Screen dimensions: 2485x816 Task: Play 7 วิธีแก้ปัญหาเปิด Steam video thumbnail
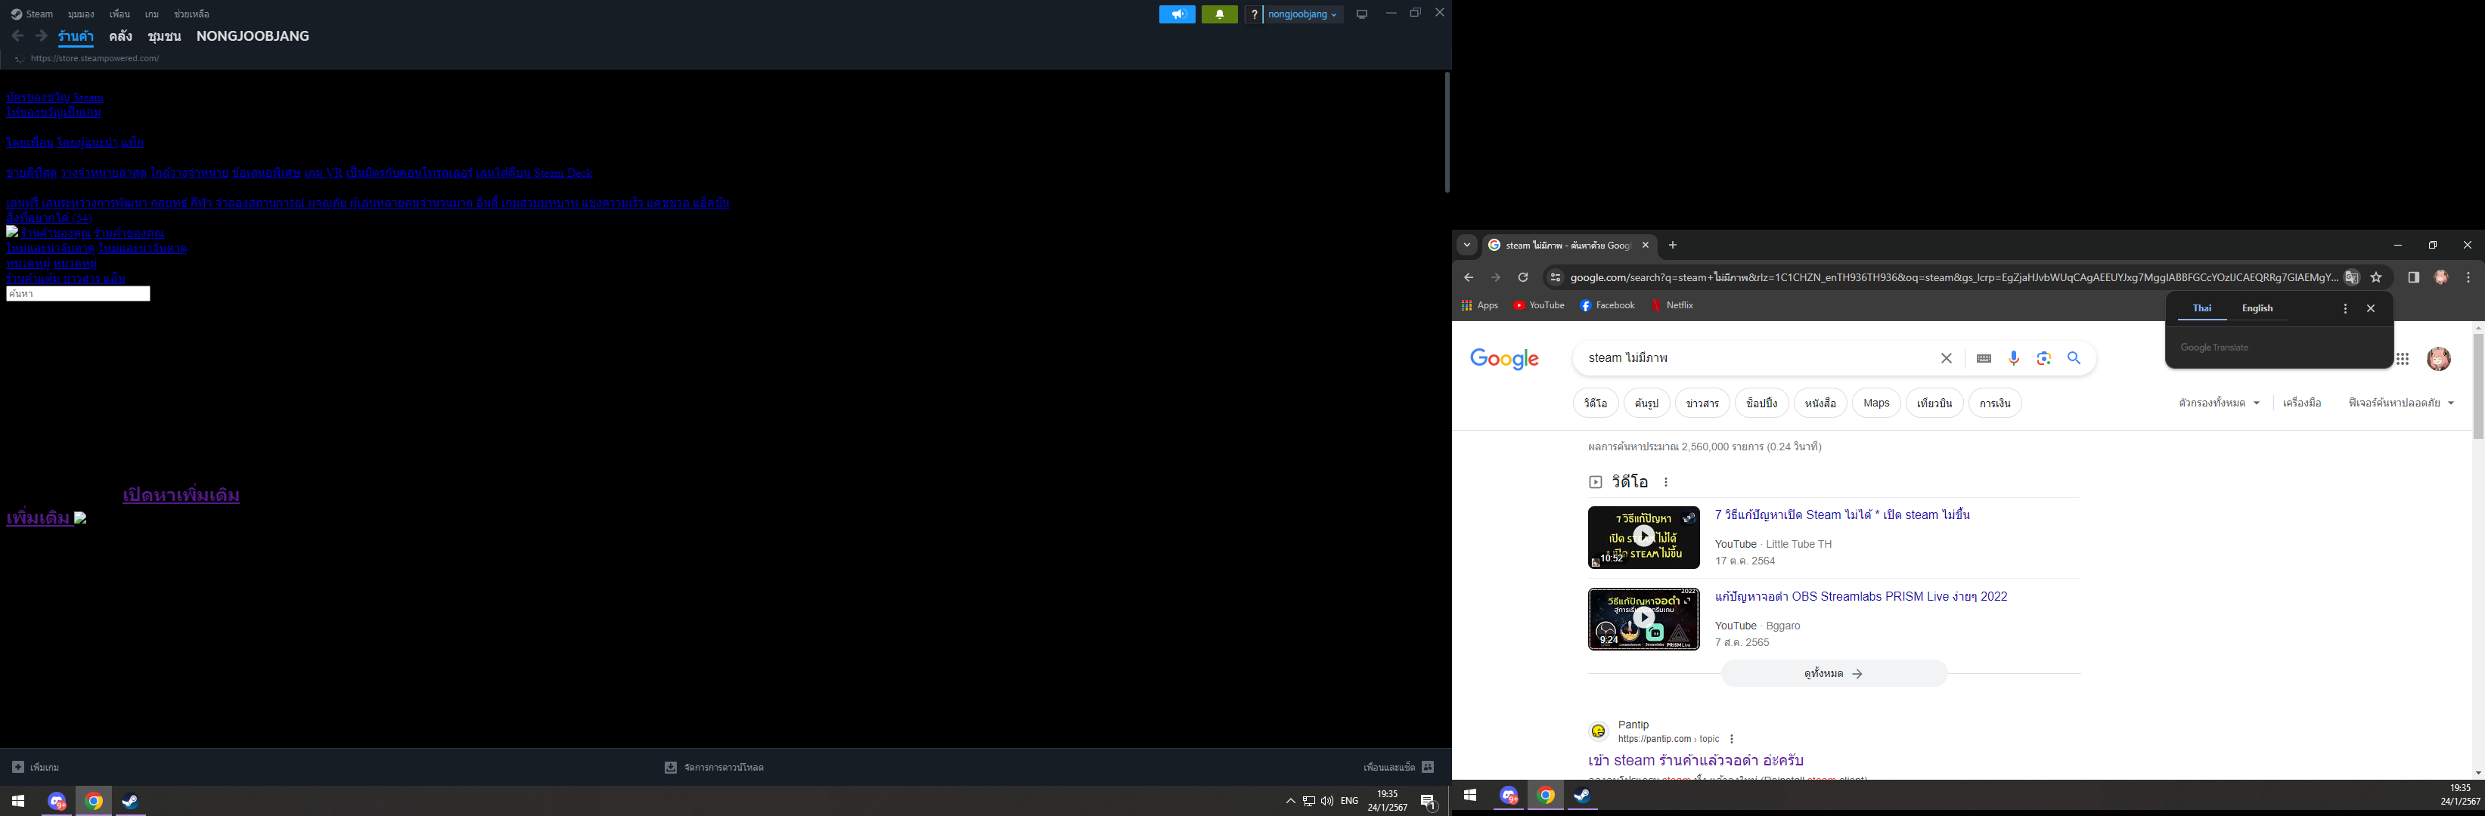pos(1644,536)
